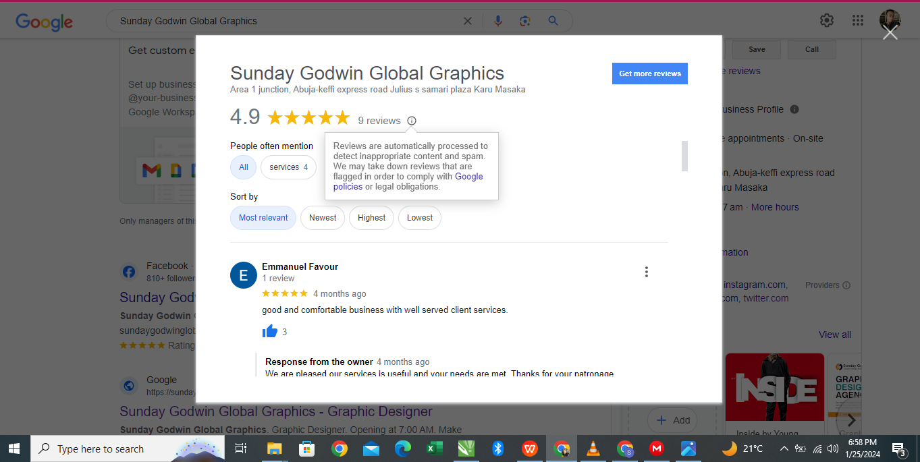Sort reviews by Most relevant

[x=263, y=218]
